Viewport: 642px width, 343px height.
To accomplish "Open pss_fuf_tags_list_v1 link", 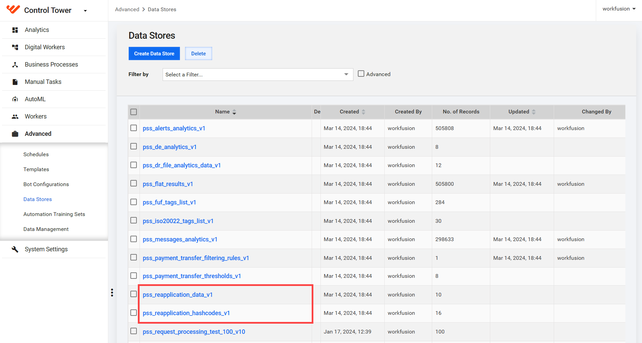I will point(169,202).
